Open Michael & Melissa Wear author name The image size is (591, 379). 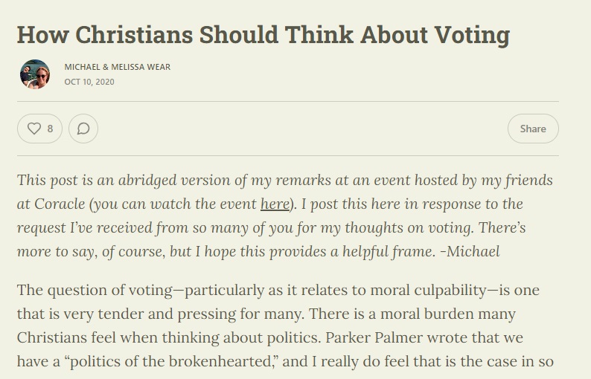tap(117, 67)
